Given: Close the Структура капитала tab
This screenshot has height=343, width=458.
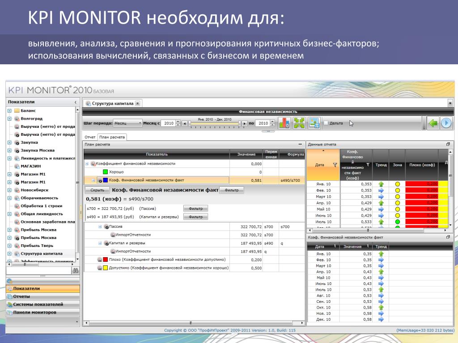Looking at the screenshot, I should click(x=138, y=103).
